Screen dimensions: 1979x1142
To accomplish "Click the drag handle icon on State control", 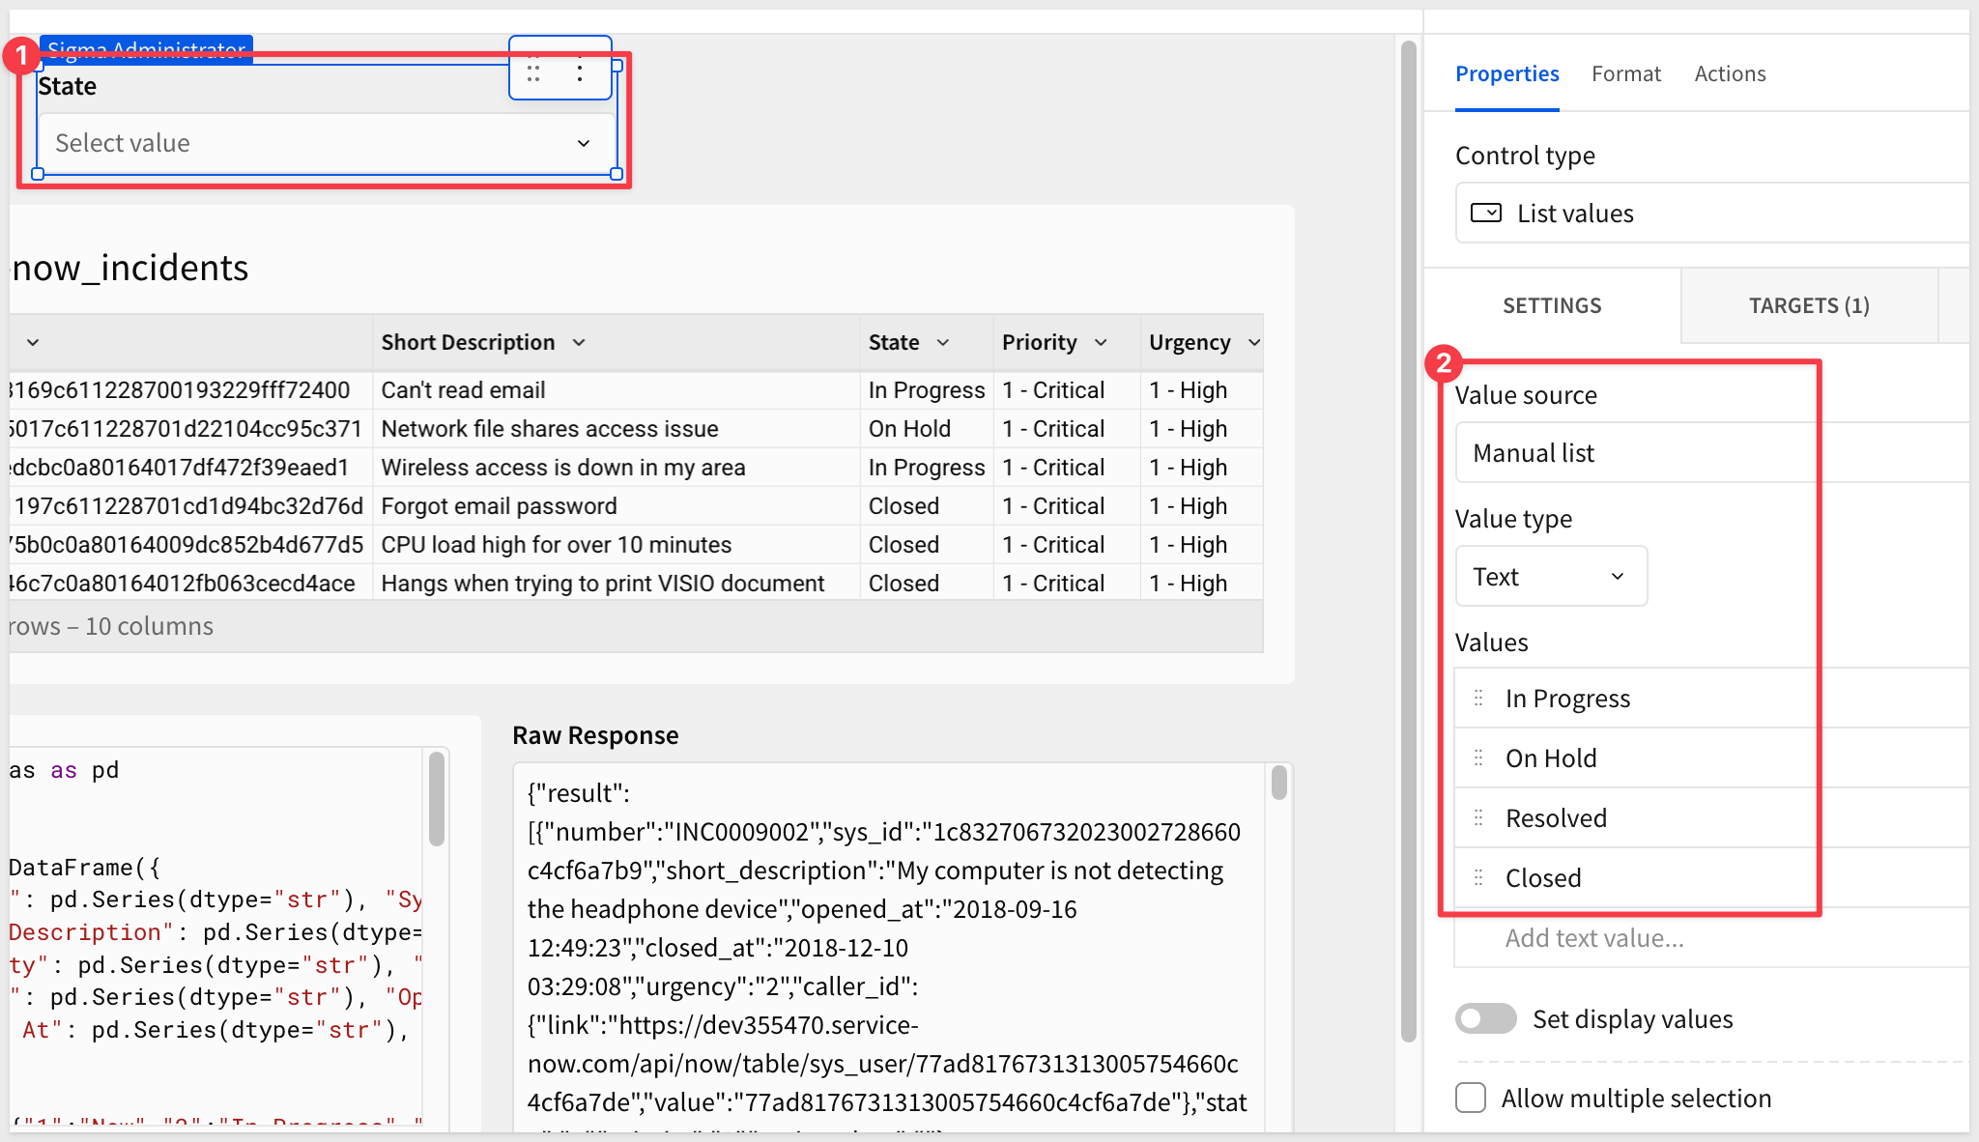I will point(533,70).
